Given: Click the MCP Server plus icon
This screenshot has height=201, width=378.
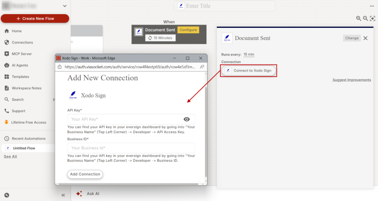Looking at the screenshot, I should (7, 54).
